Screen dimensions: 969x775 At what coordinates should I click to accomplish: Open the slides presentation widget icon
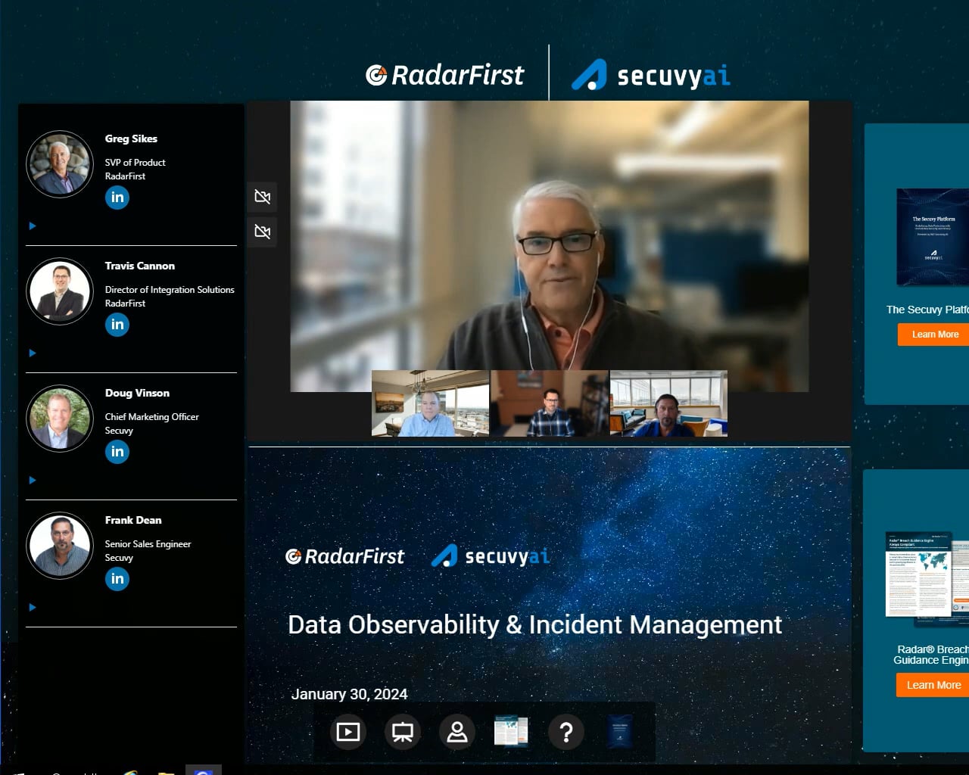pos(403,732)
